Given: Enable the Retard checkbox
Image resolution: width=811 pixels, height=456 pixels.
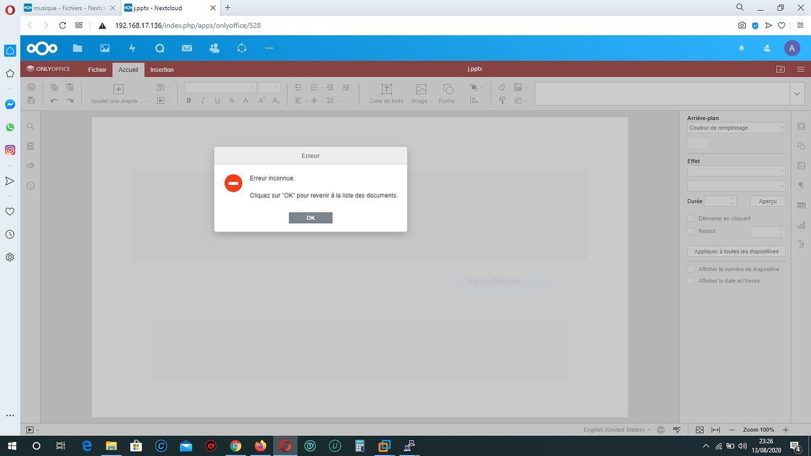Looking at the screenshot, I should click(691, 231).
